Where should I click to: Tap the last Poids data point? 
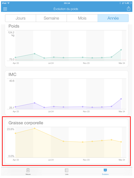click(x=121, y=50)
